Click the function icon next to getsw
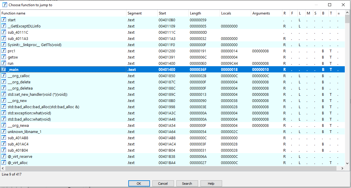This screenshot has width=351, height=188. [4, 57]
